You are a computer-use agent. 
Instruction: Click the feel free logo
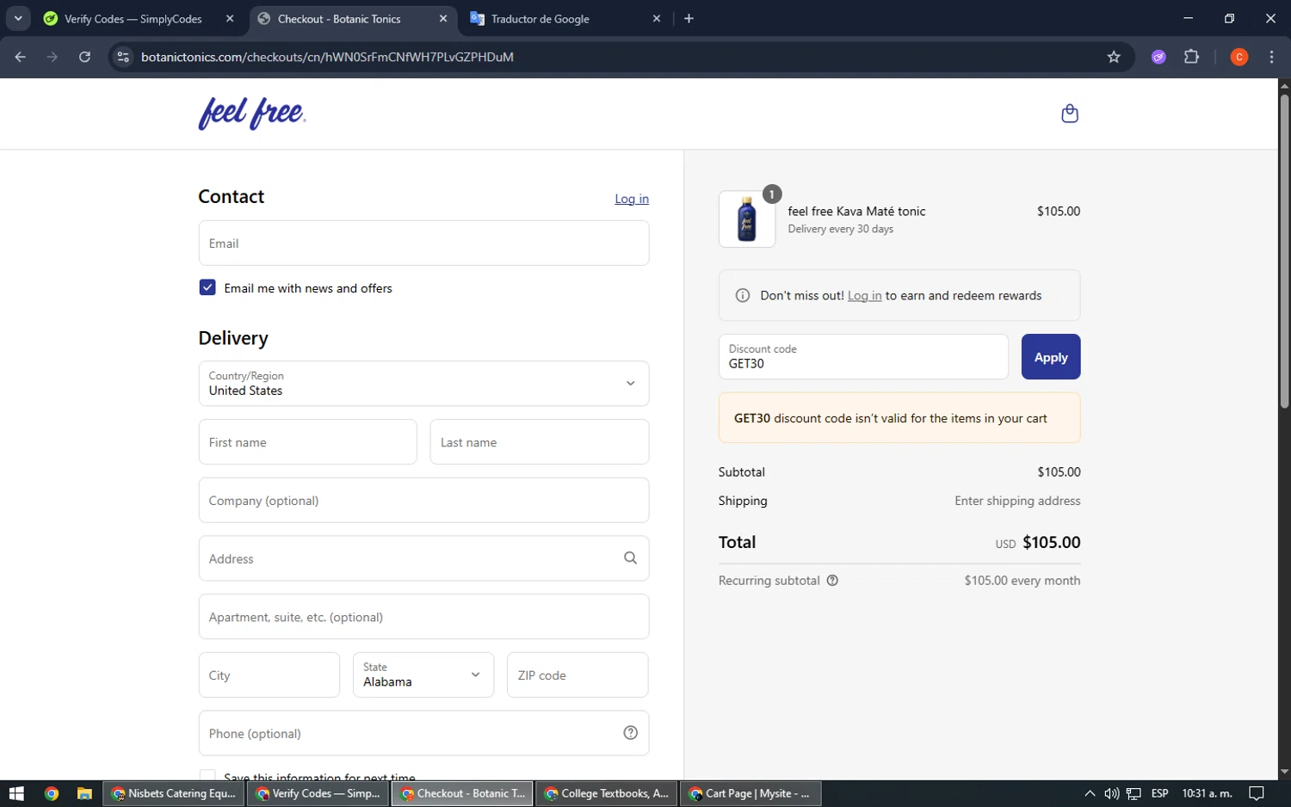pyautogui.click(x=252, y=114)
